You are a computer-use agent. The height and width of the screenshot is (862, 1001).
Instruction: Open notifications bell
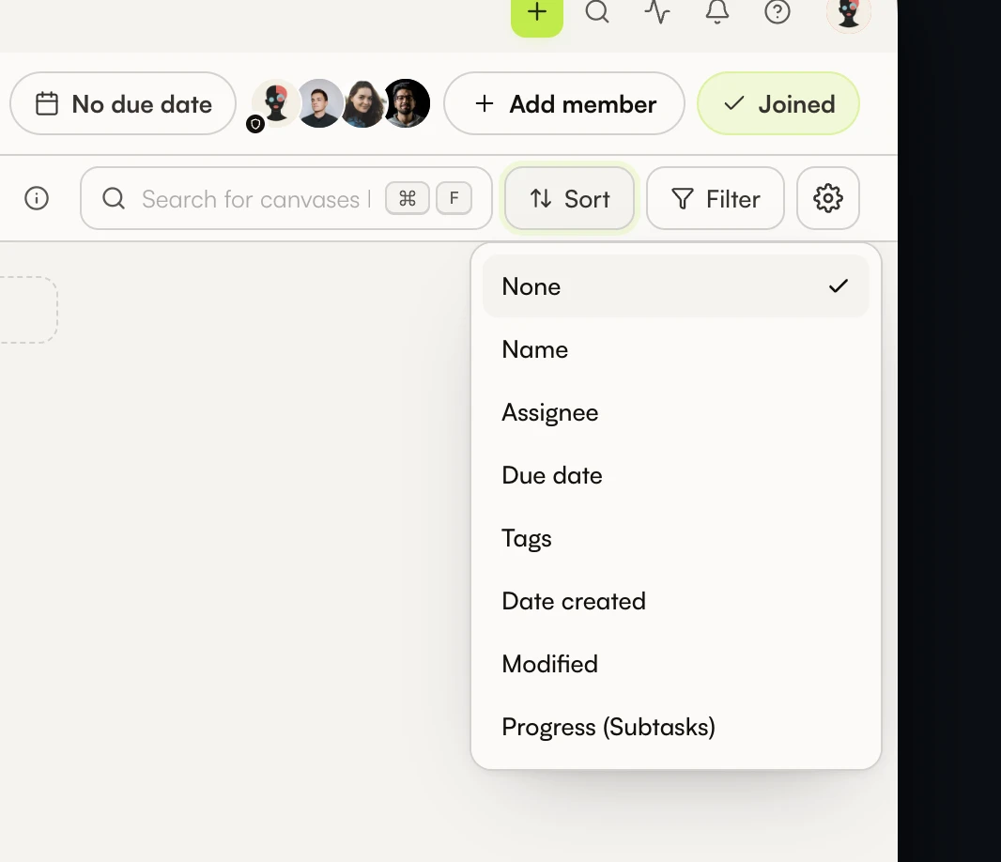[x=716, y=11]
